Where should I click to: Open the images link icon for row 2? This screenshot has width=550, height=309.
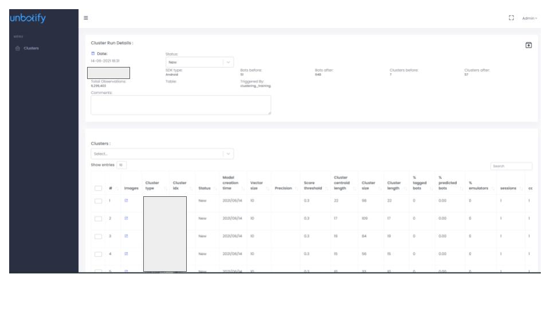[126, 218]
